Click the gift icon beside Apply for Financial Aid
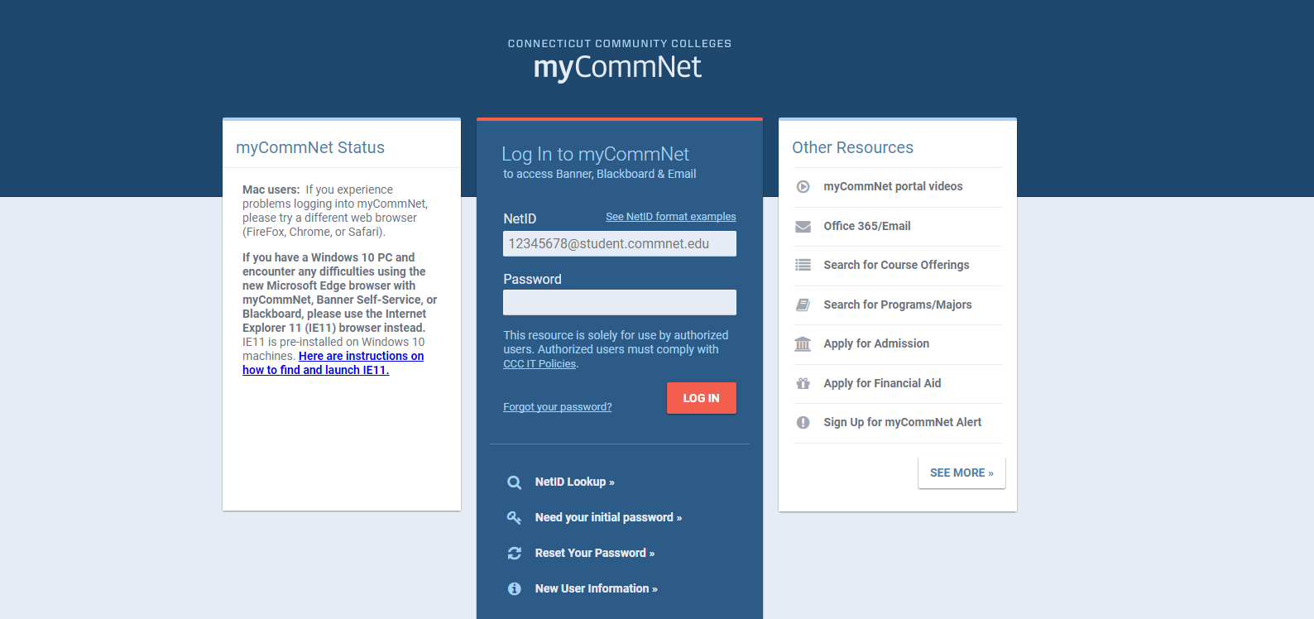Viewport: 1314px width, 619px height. [x=803, y=383]
